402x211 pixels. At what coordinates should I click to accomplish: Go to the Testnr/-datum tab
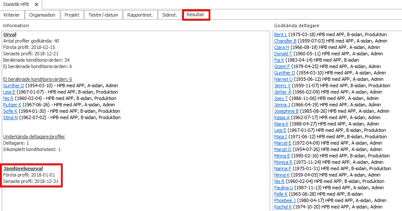[103, 15]
